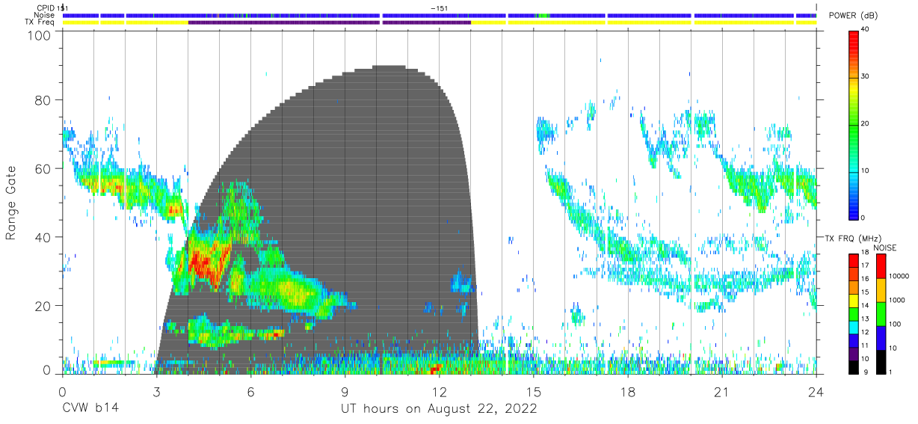Click the "-151" CPID value

tap(440, 7)
